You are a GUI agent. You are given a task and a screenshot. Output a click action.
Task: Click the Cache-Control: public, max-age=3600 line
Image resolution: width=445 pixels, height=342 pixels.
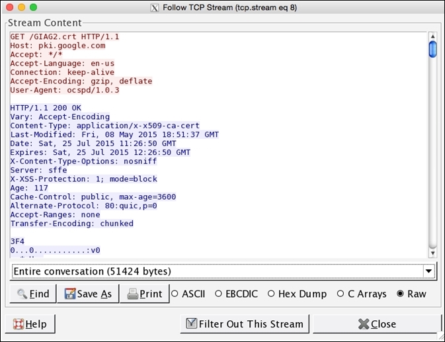93,196
